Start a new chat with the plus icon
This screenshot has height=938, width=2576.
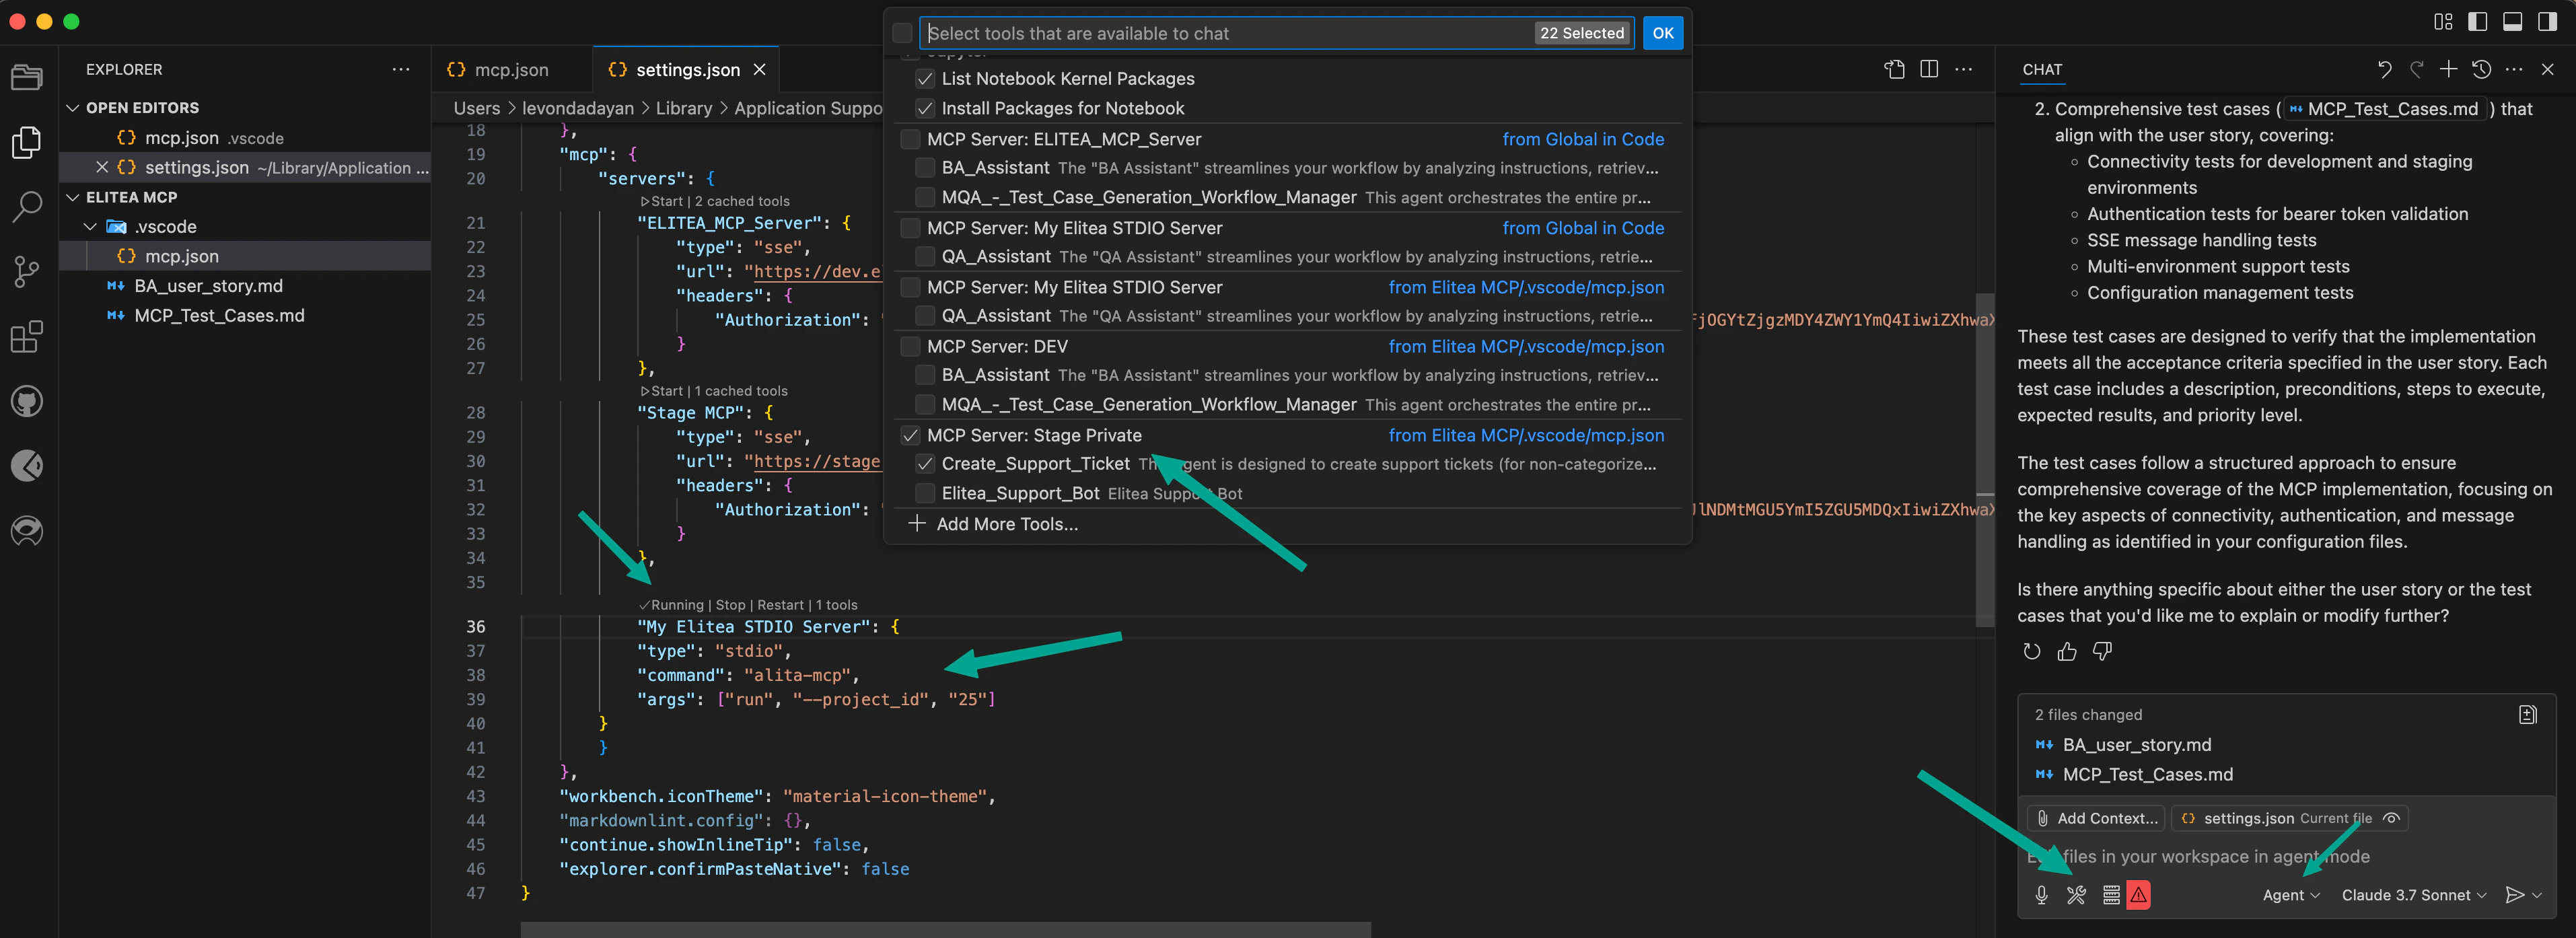2449,69
